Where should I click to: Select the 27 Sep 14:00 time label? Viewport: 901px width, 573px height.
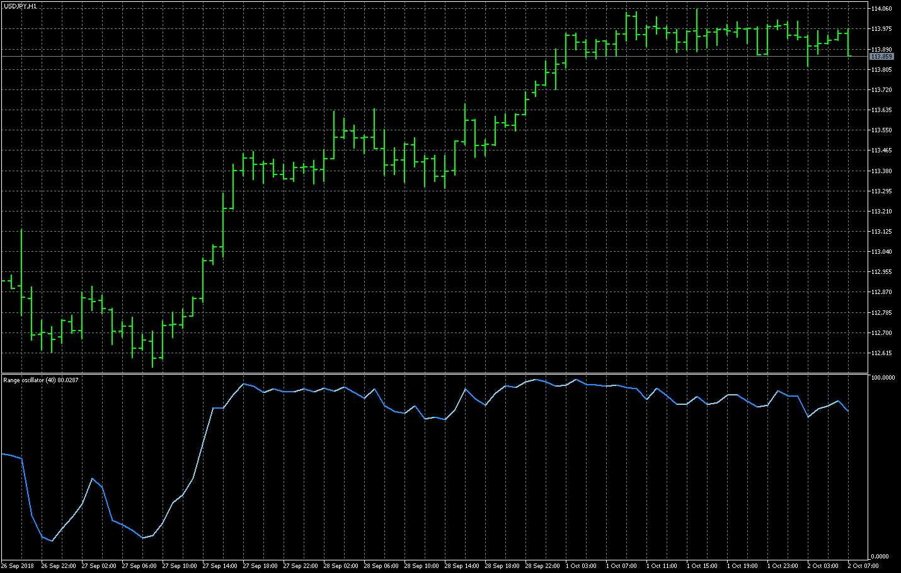tap(220, 566)
